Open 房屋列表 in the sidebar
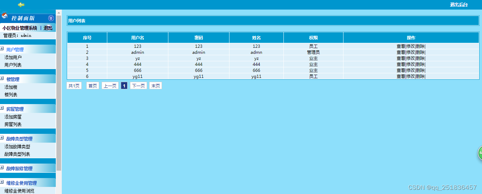 pos(13,125)
